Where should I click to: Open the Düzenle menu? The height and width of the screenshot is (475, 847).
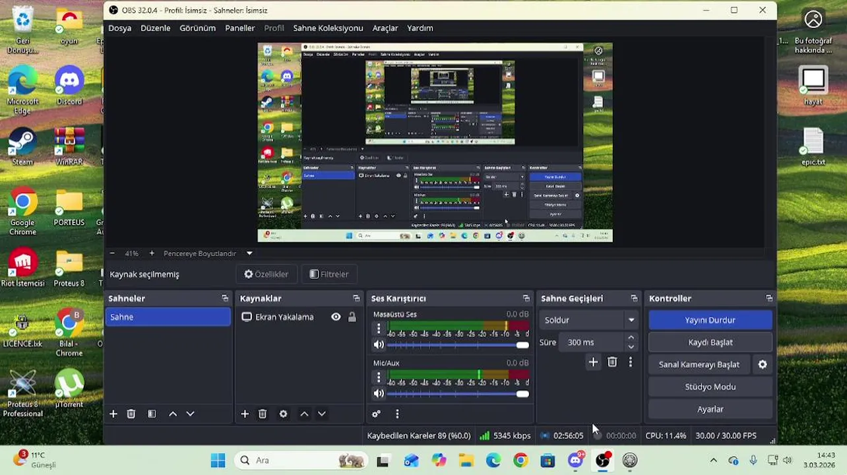[x=156, y=28]
